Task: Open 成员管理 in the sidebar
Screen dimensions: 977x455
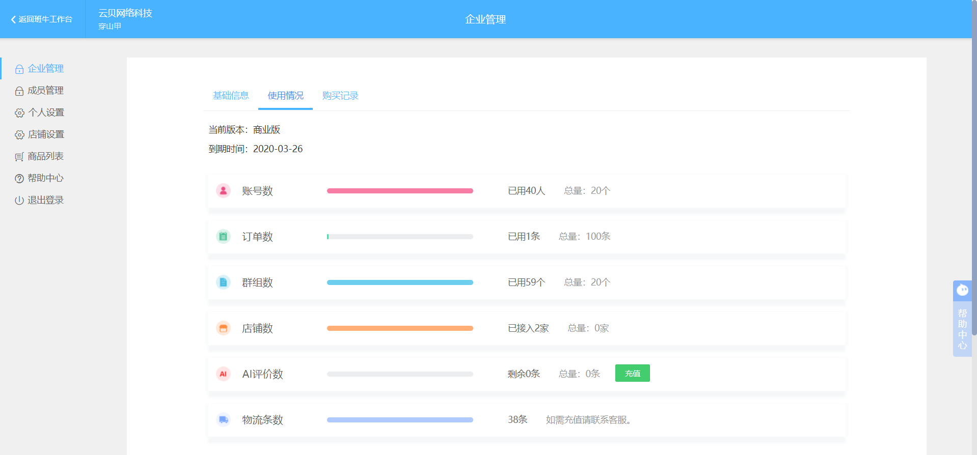Action: [x=45, y=91]
